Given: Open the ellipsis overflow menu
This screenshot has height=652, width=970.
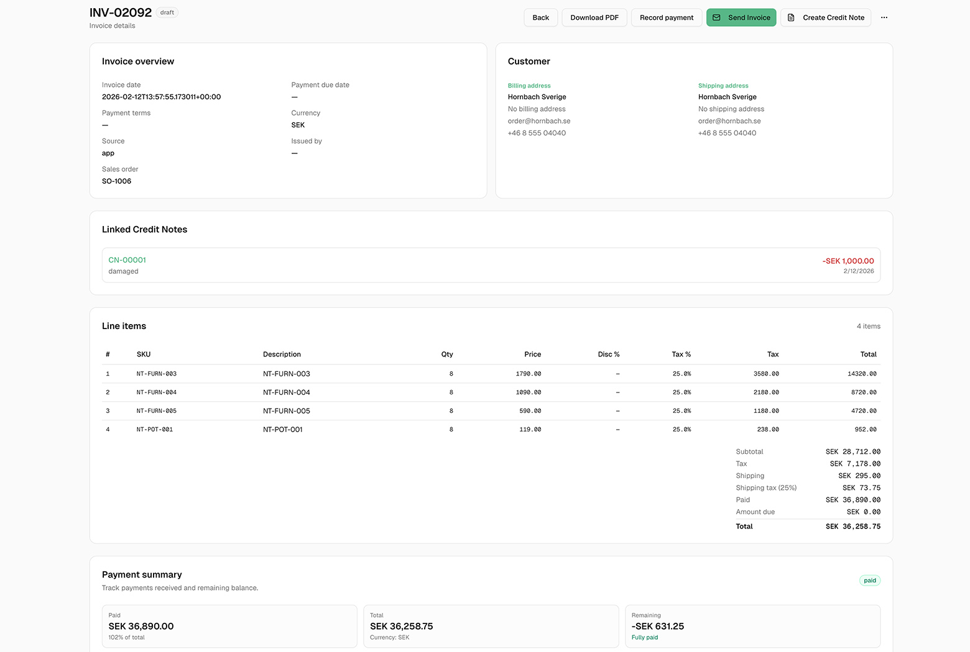Looking at the screenshot, I should tap(884, 17).
